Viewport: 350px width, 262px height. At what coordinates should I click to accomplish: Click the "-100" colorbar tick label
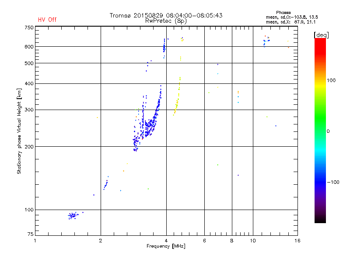[333, 182]
